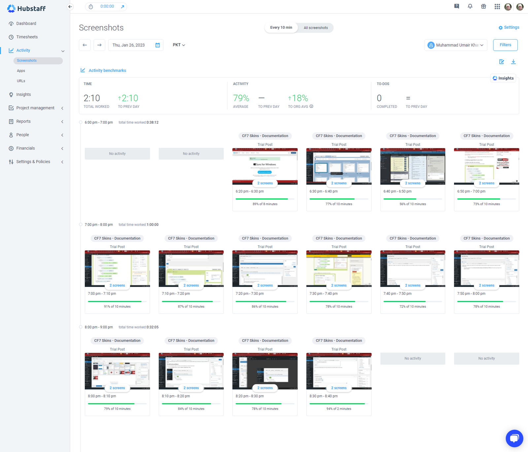
Task: Switch to All screenshots view
Action: click(315, 28)
